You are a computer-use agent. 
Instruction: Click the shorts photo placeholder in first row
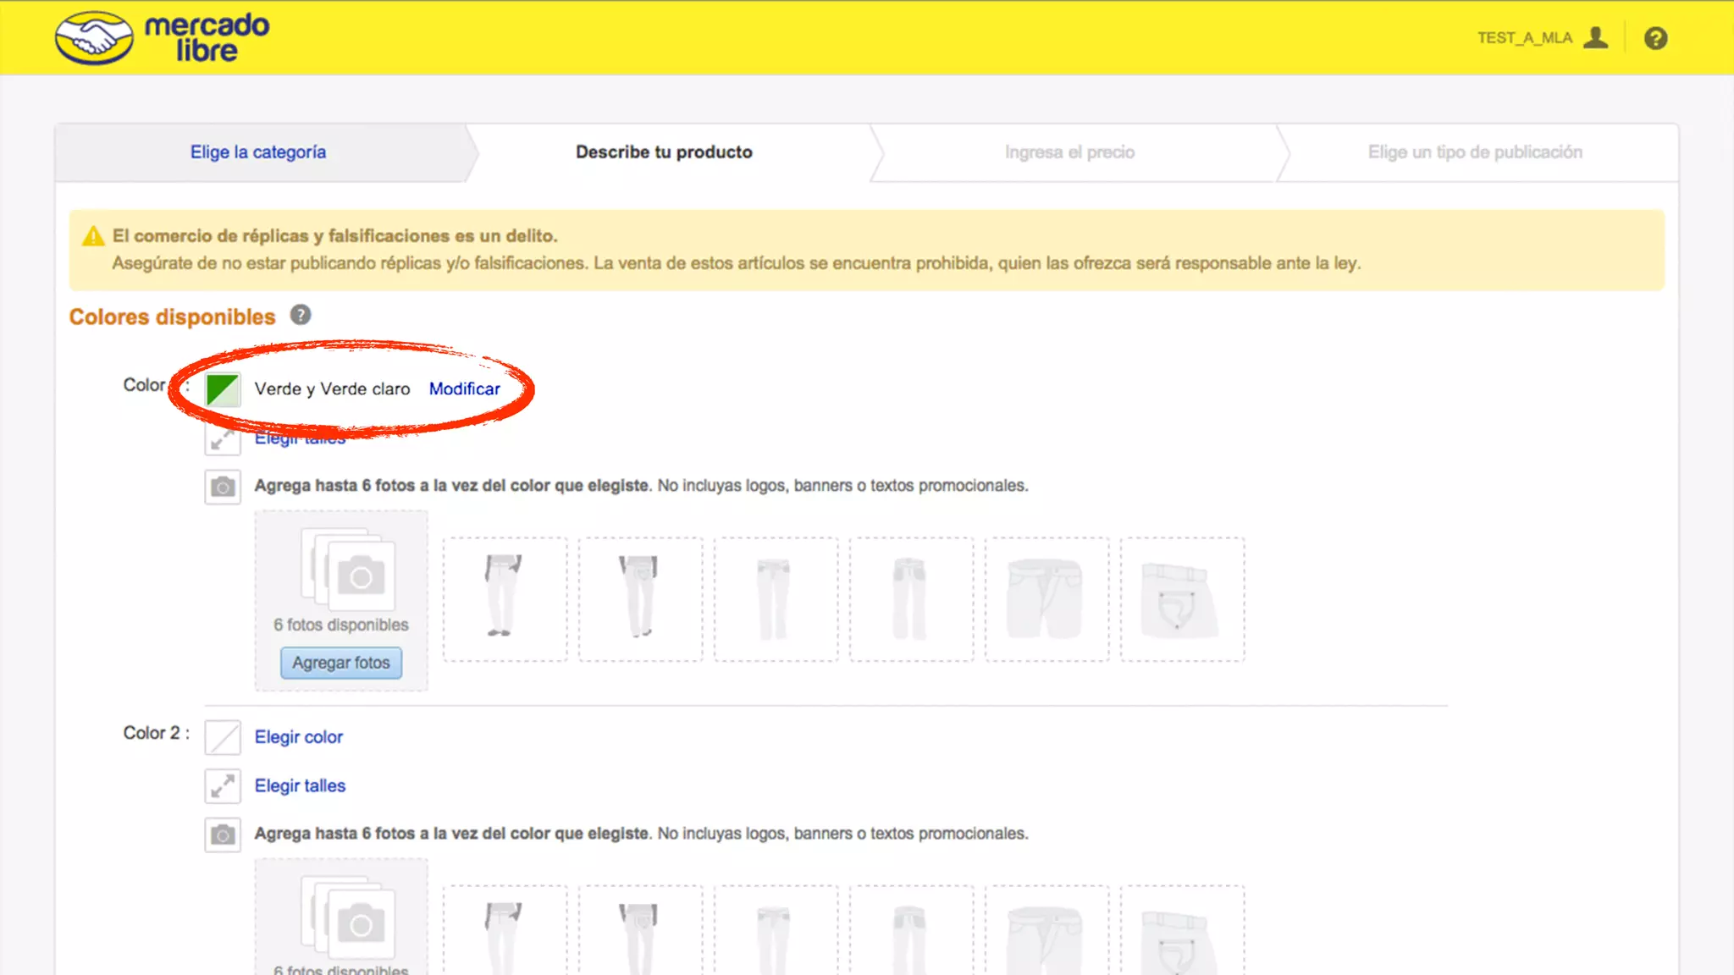tap(1046, 598)
